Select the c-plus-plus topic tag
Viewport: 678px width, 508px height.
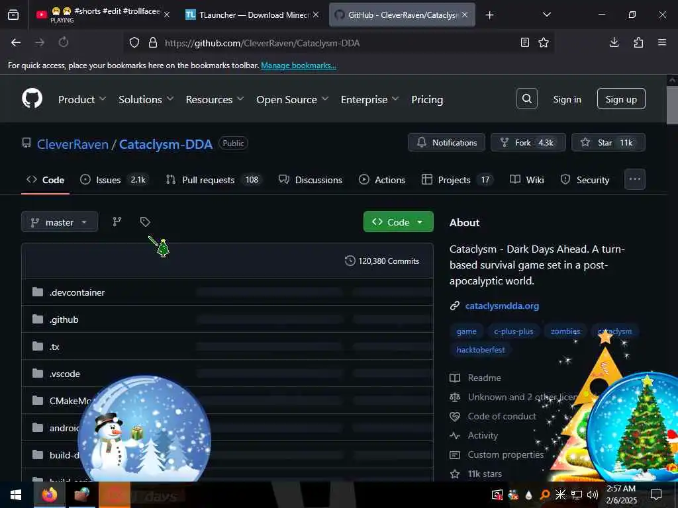point(513,331)
